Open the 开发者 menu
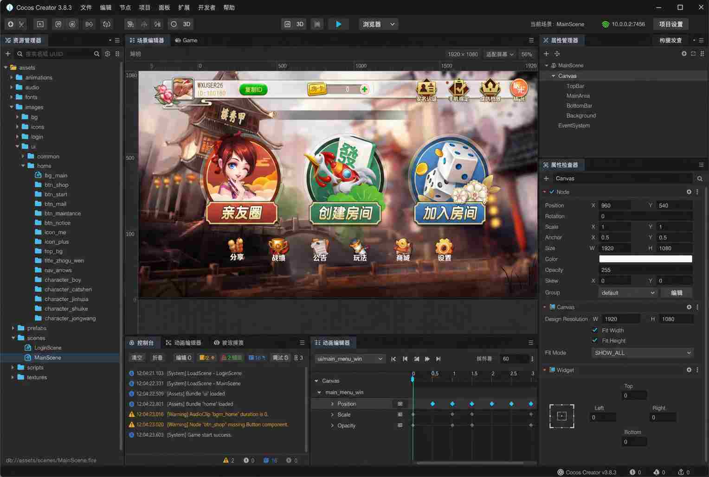The height and width of the screenshot is (477, 709). pos(206,7)
